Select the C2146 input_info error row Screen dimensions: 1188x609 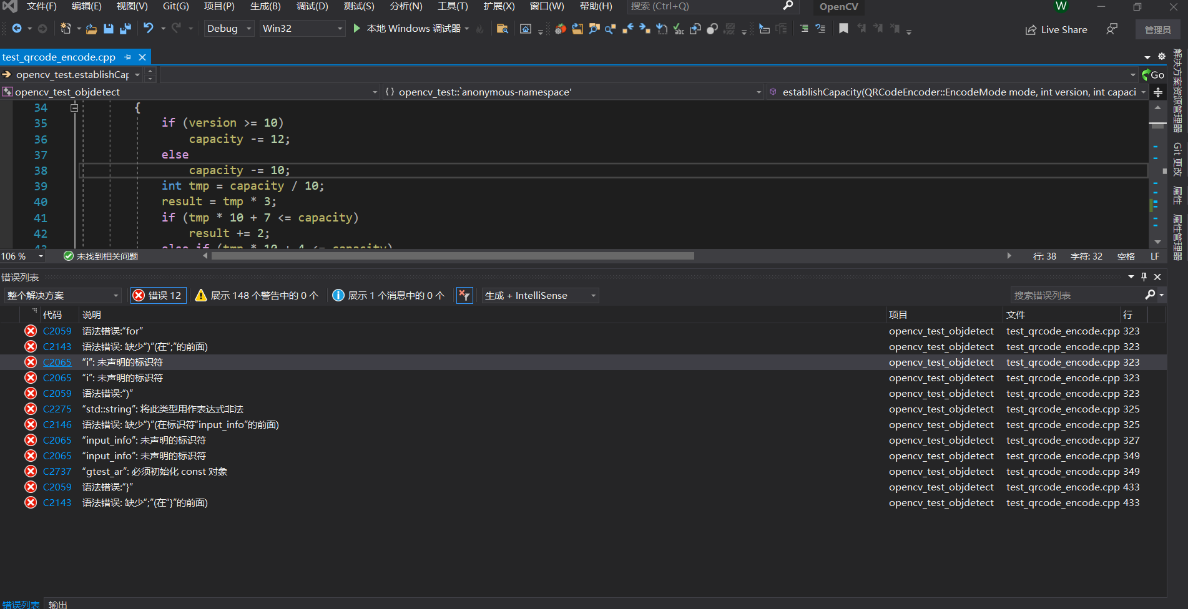point(583,425)
